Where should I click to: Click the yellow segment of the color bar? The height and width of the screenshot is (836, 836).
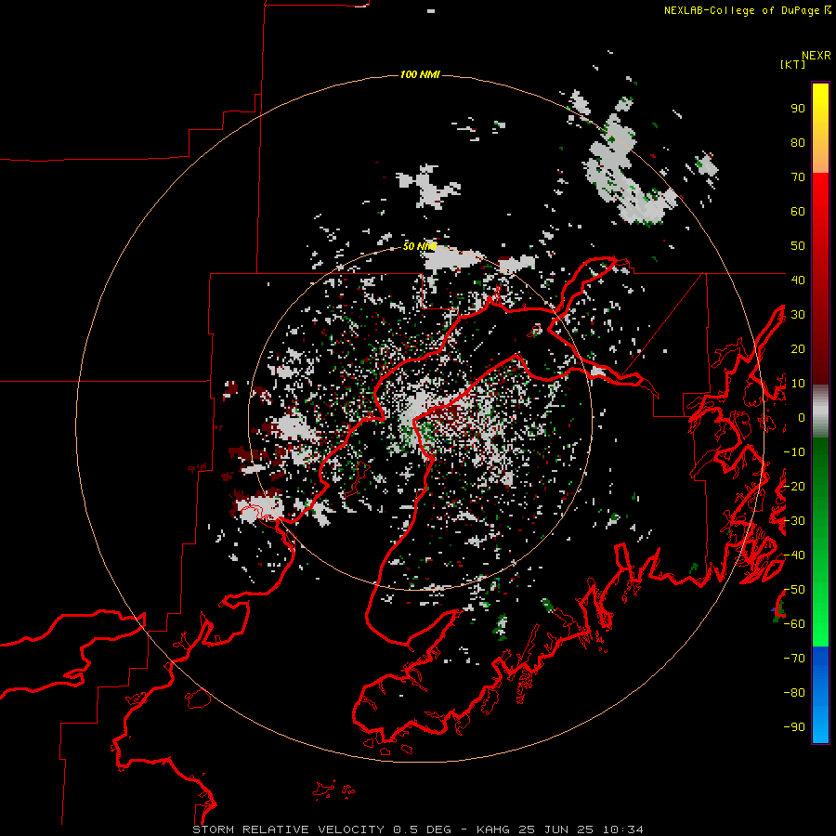click(820, 107)
